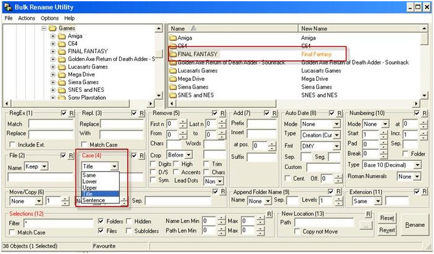Select Upper in the Case dropdown list
The image size is (434, 254).
tap(100, 187)
